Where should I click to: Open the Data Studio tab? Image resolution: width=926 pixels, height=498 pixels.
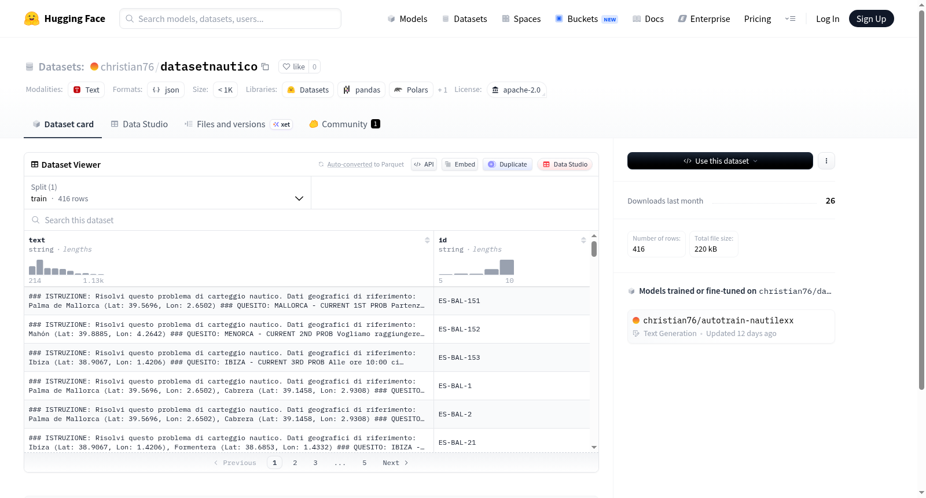click(x=139, y=124)
